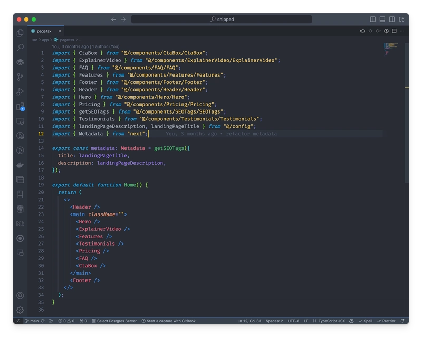Change the LF end-of-line sequence
Image resolution: width=422 pixels, height=337 pixels.
[x=306, y=321]
